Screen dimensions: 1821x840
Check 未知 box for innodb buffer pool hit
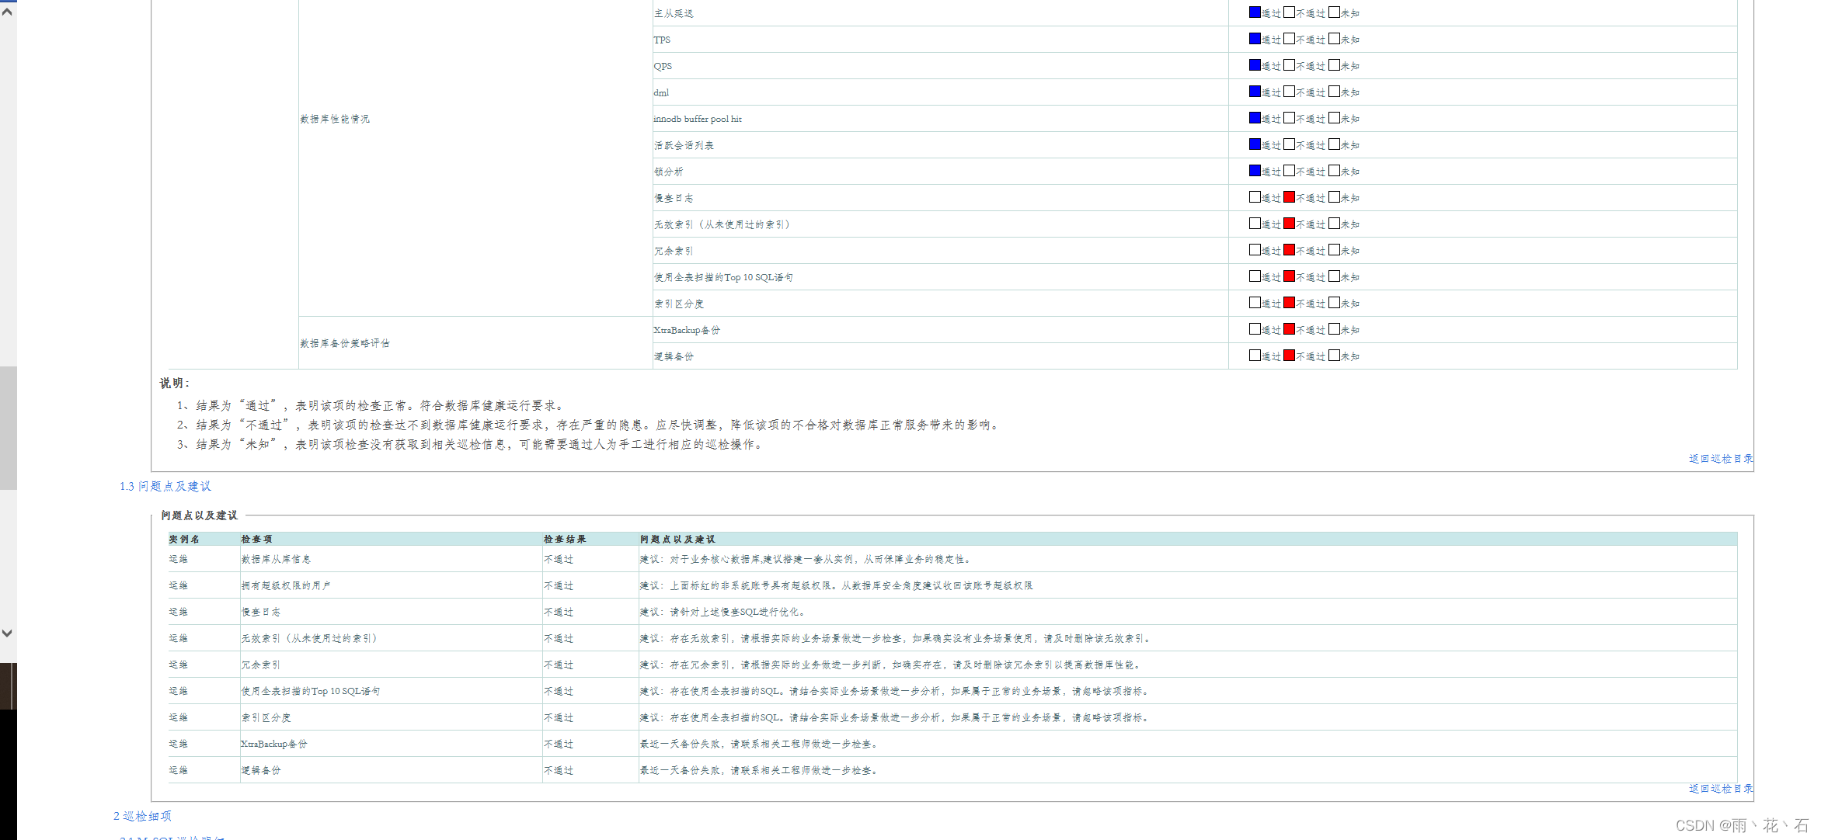point(1334,118)
